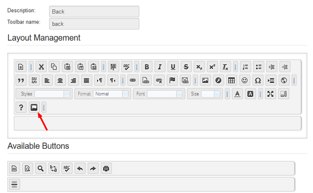Click the Maximize editor icon
The width and height of the screenshot is (313, 193).
coord(270,94)
